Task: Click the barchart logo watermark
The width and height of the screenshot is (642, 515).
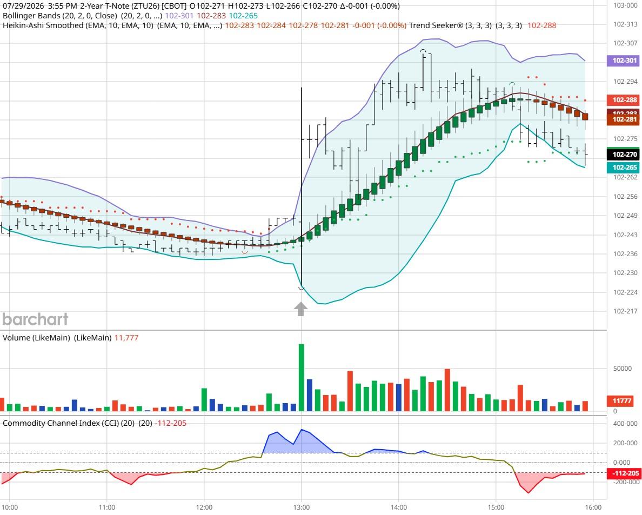Action: click(x=35, y=319)
